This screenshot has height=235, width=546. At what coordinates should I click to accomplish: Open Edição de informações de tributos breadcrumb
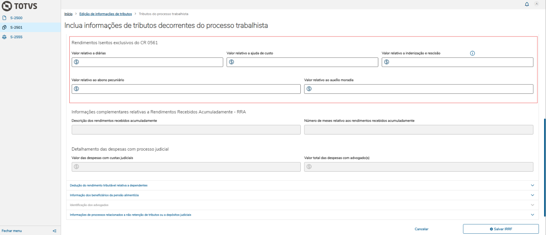[x=105, y=14]
